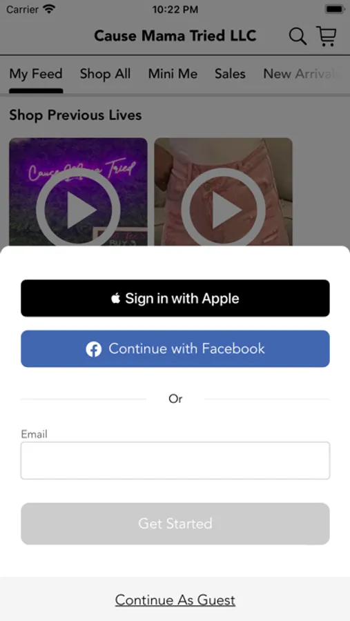Tap the Apple logo on sign-in button
This screenshot has width=350, height=621.
coord(116,298)
